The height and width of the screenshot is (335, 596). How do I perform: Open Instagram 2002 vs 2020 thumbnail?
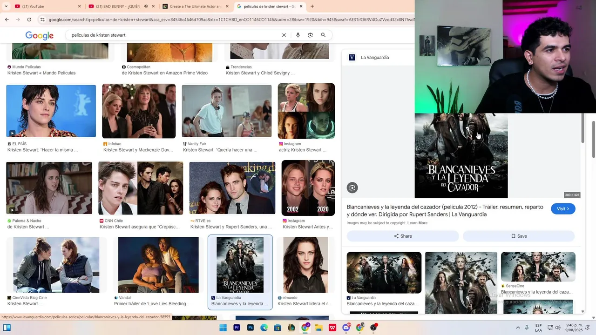coord(308,188)
